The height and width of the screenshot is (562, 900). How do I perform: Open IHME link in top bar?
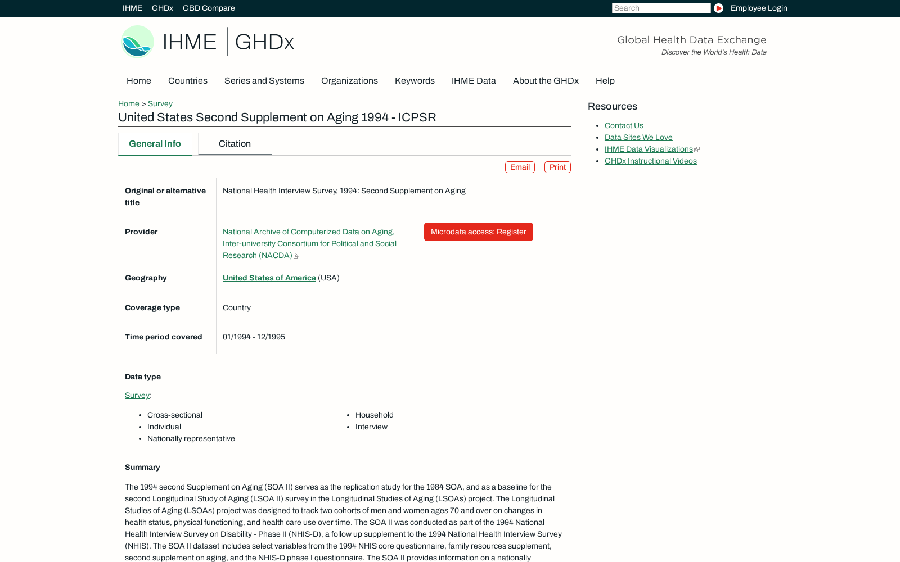pos(132,8)
